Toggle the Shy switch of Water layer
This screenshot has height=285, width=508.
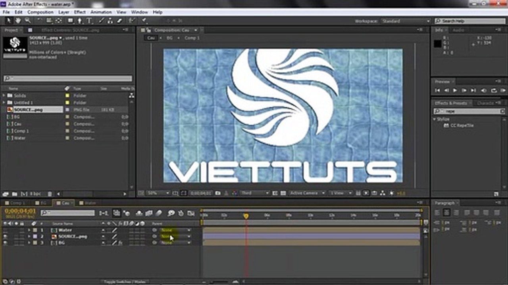[x=104, y=230]
